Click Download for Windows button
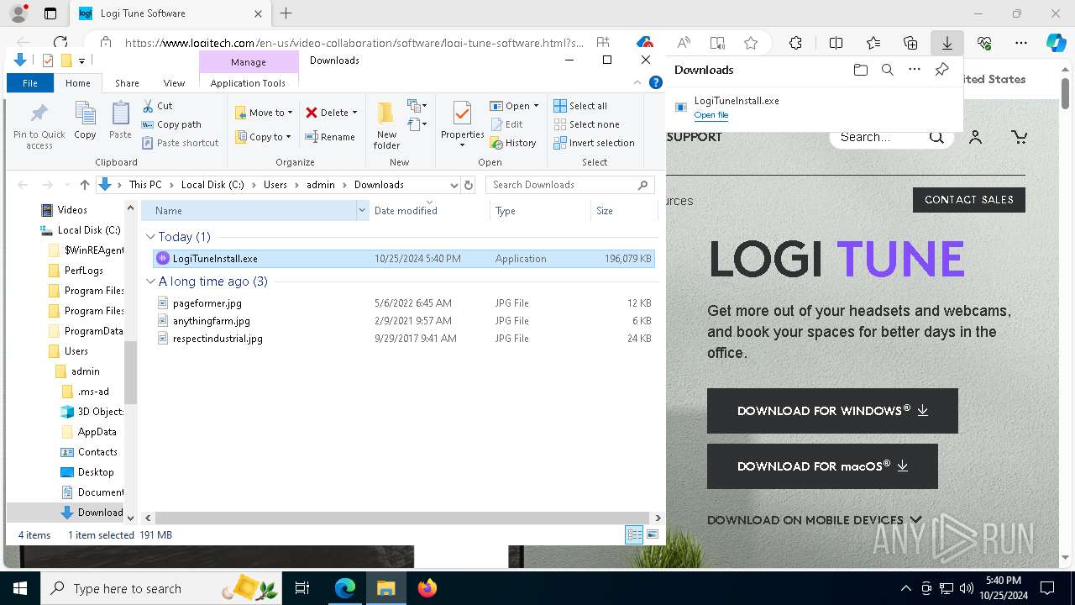The height and width of the screenshot is (605, 1075). pos(832,411)
